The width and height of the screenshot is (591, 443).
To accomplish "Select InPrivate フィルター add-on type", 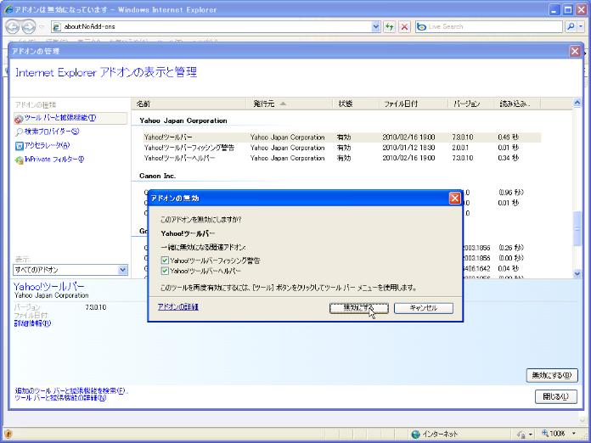I will [50, 160].
